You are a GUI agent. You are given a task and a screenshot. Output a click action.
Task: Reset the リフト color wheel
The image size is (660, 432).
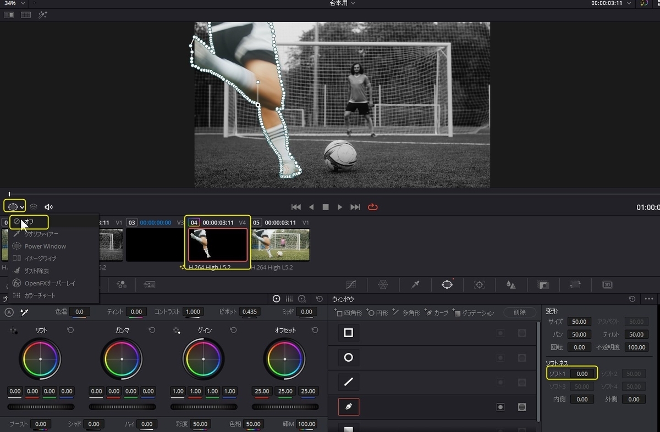[x=70, y=330]
